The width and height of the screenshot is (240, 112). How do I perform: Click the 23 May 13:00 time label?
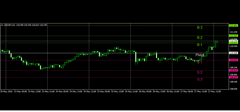[34, 91]
